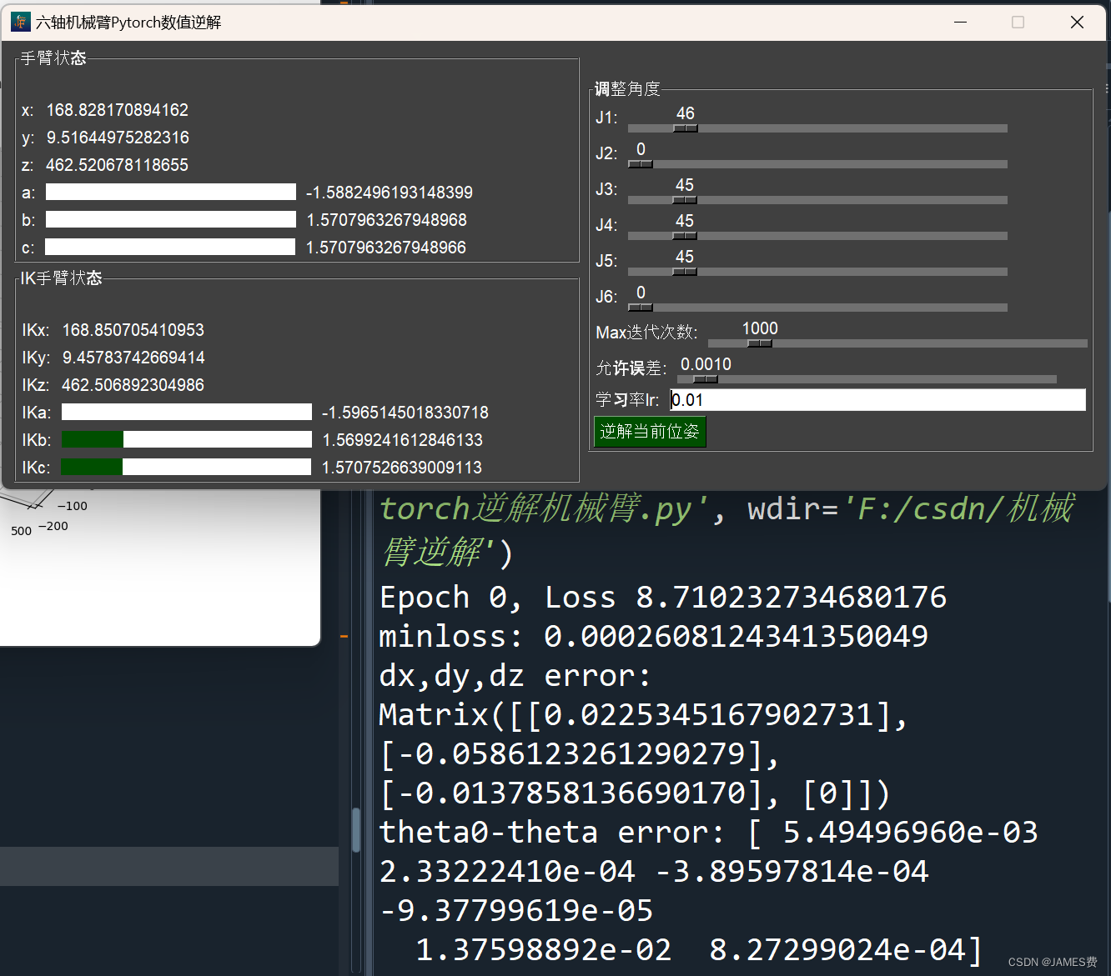Adjust the 允许误差 slider handle
Image resolution: width=1111 pixels, height=976 pixels.
(x=706, y=379)
